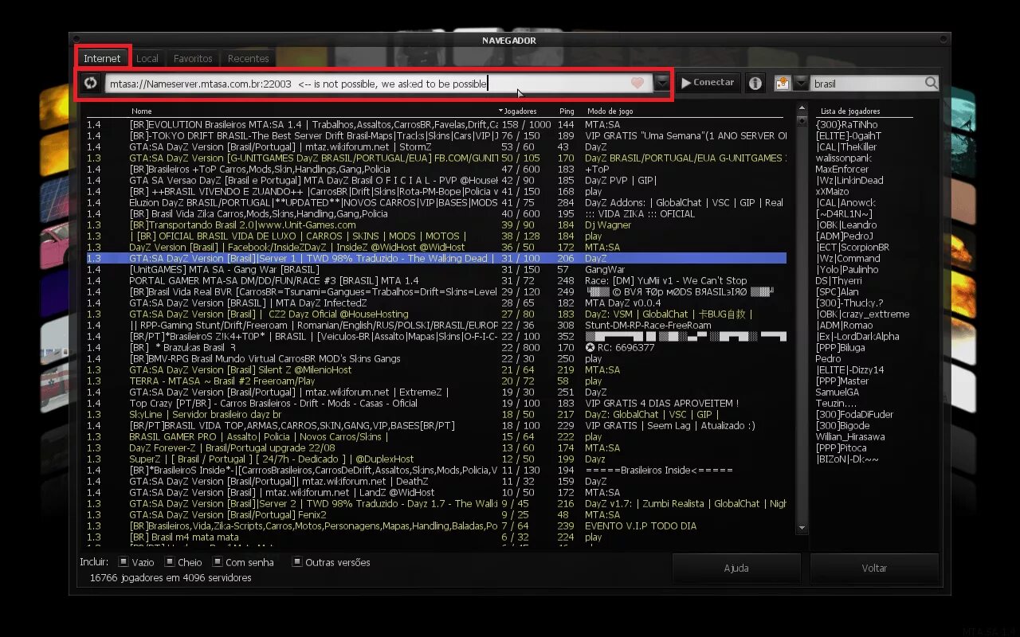Select player '[PPP]Biluga' in list
The image size is (1020, 637).
(840, 347)
